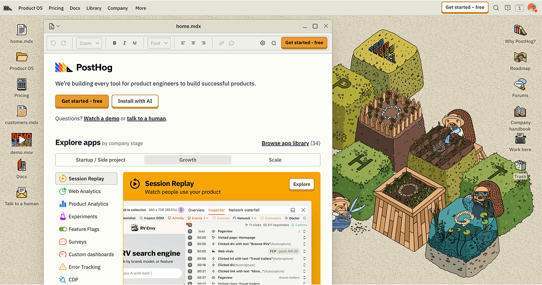Open comments via the speech bubble toolbar icon

[232, 43]
